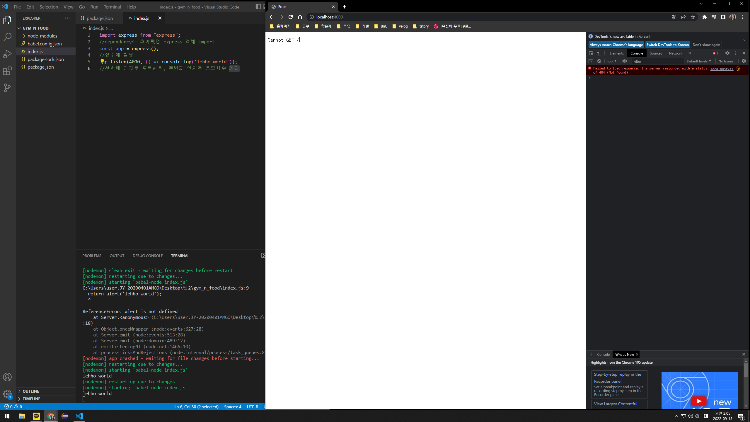Screen dimensions: 750x422
Task: Click the Chrome reload button
Action: pyautogui.click(x=290, y=17)
